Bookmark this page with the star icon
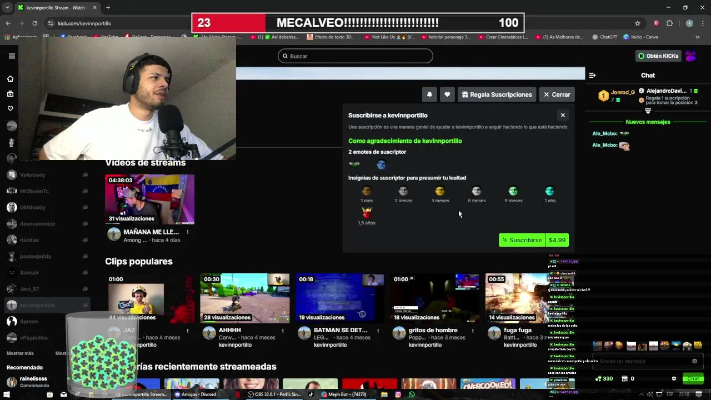The width and height of the screenshot is (711, 400). (638, 23)
